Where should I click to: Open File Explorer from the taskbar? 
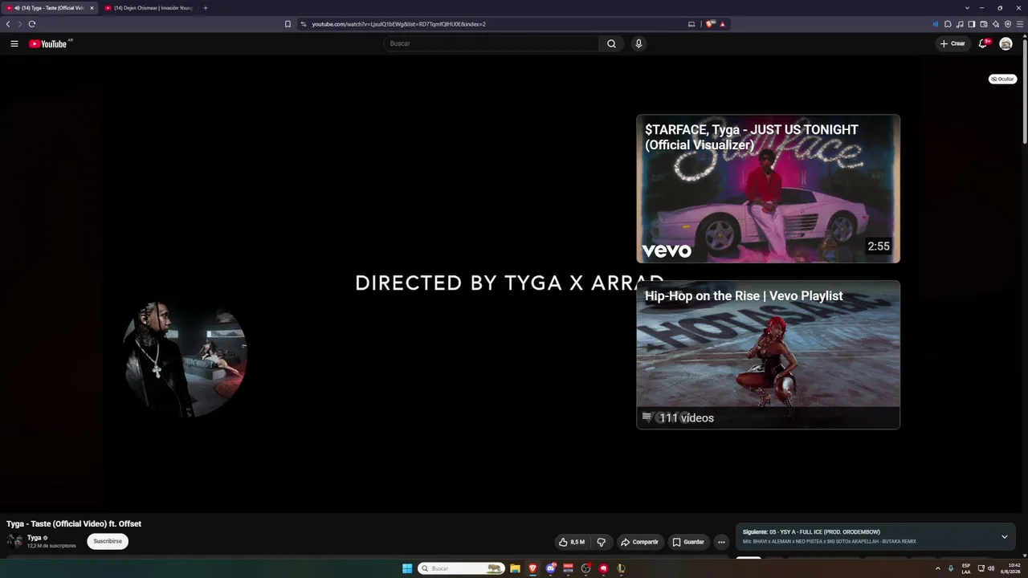click(515, 568)
